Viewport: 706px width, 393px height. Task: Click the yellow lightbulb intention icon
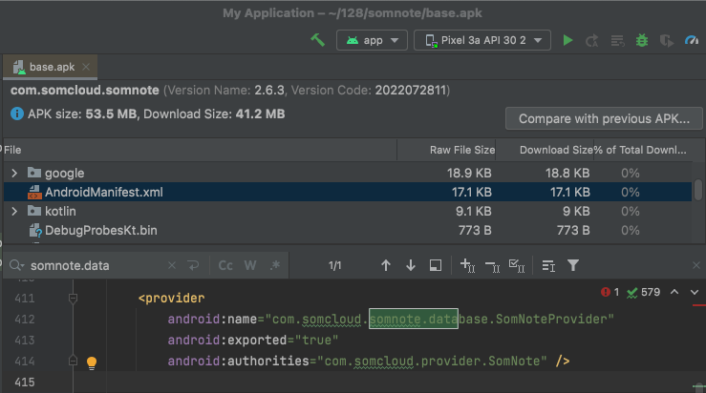[92, 362]
